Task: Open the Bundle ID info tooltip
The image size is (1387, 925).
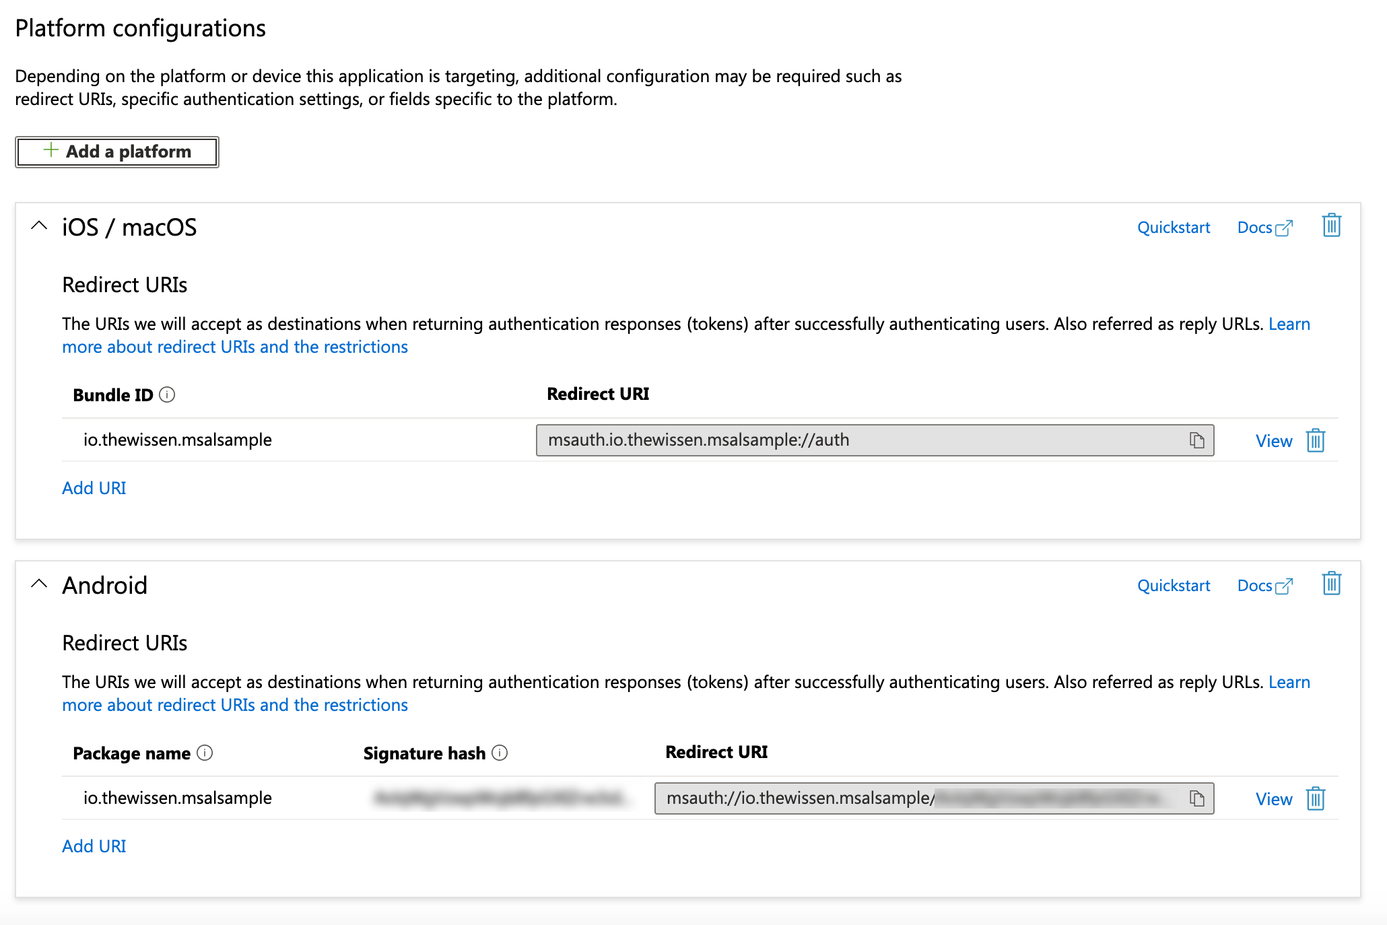Action: (x=167, y=396)
